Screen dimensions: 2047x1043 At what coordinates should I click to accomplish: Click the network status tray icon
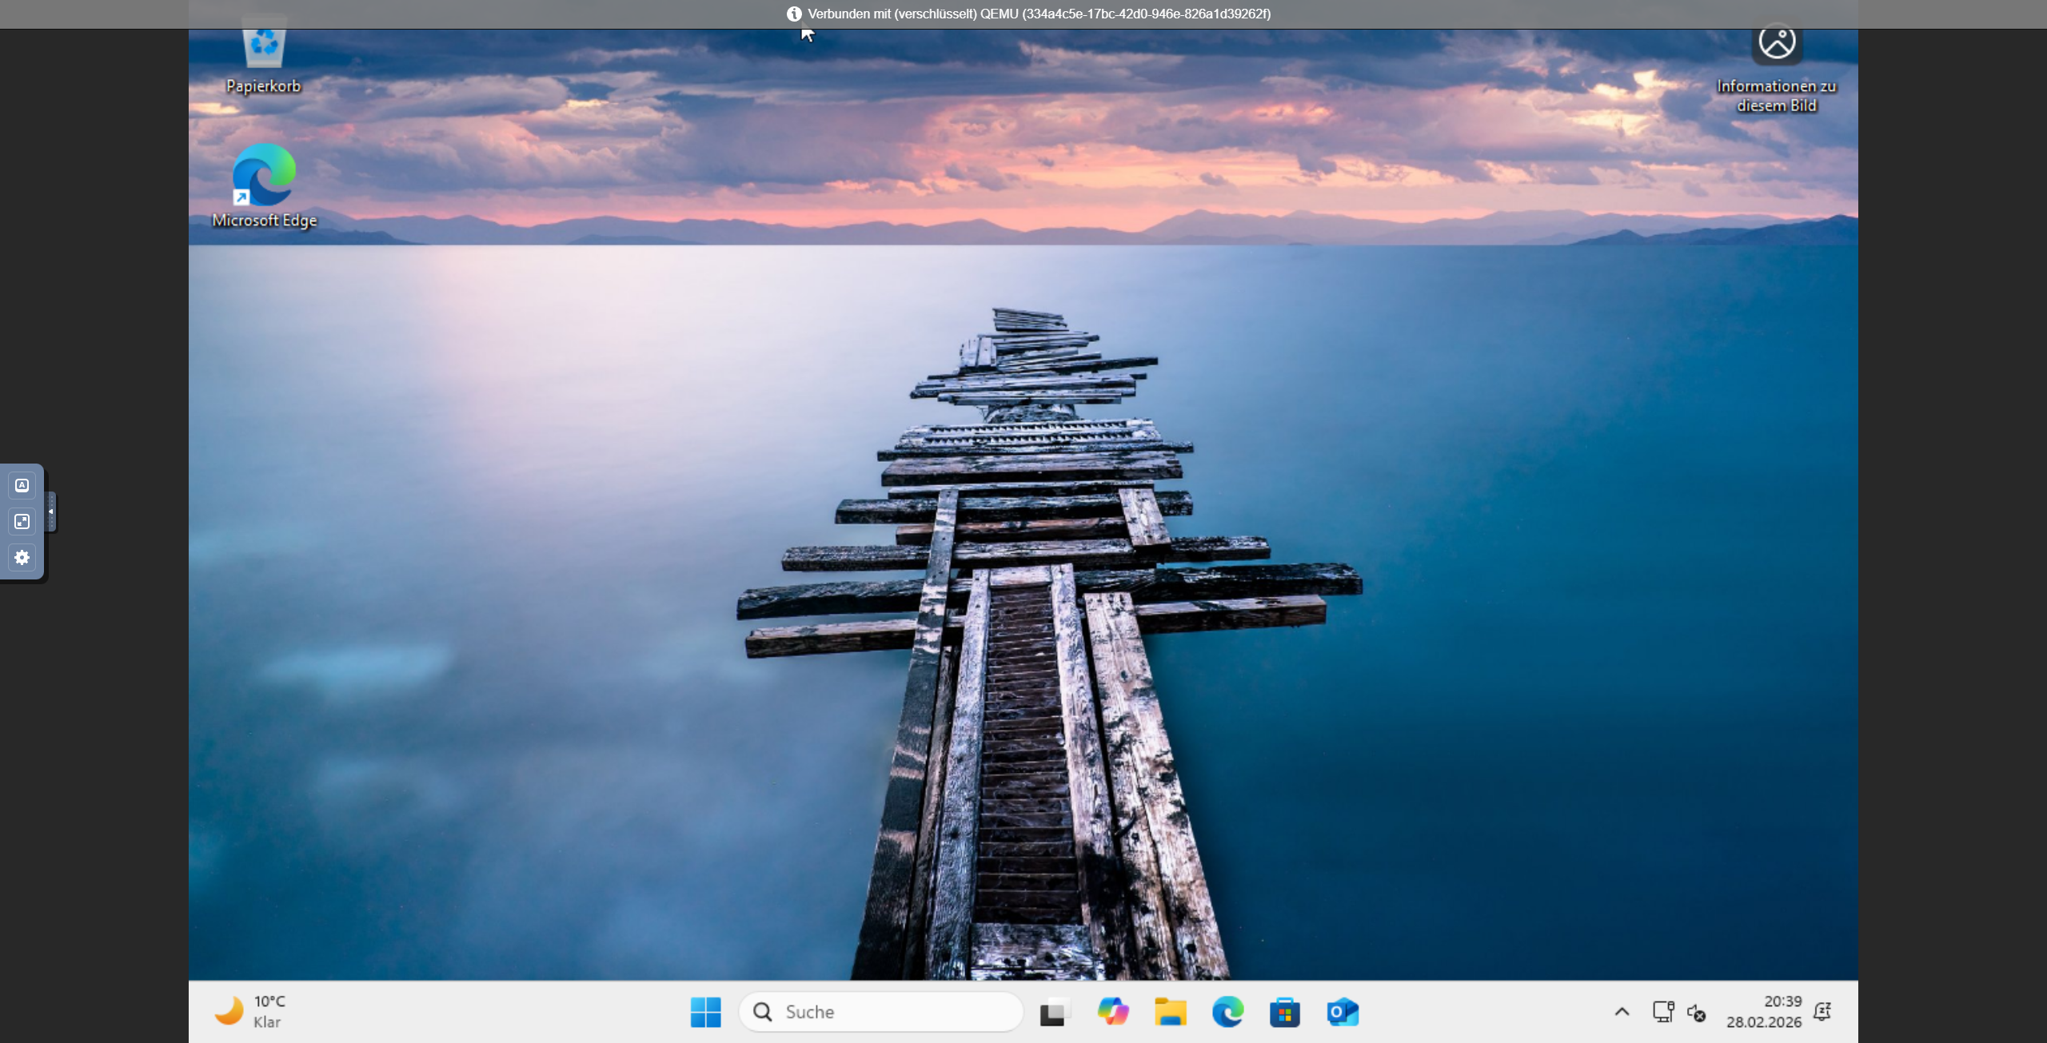[x=1663, y=1012]
